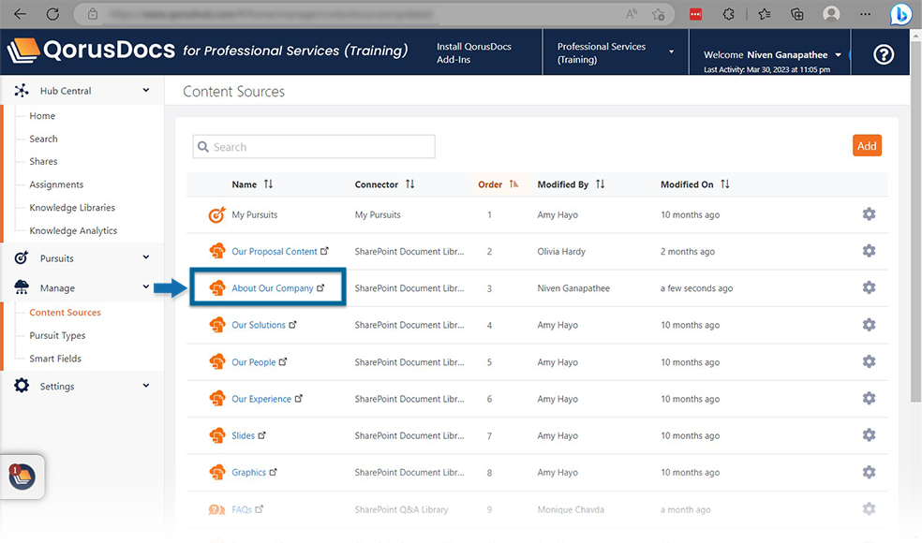The height and width of the screenshot is (543, 922).
Task: Open Search in the sidebar
Action: point(43,139)
